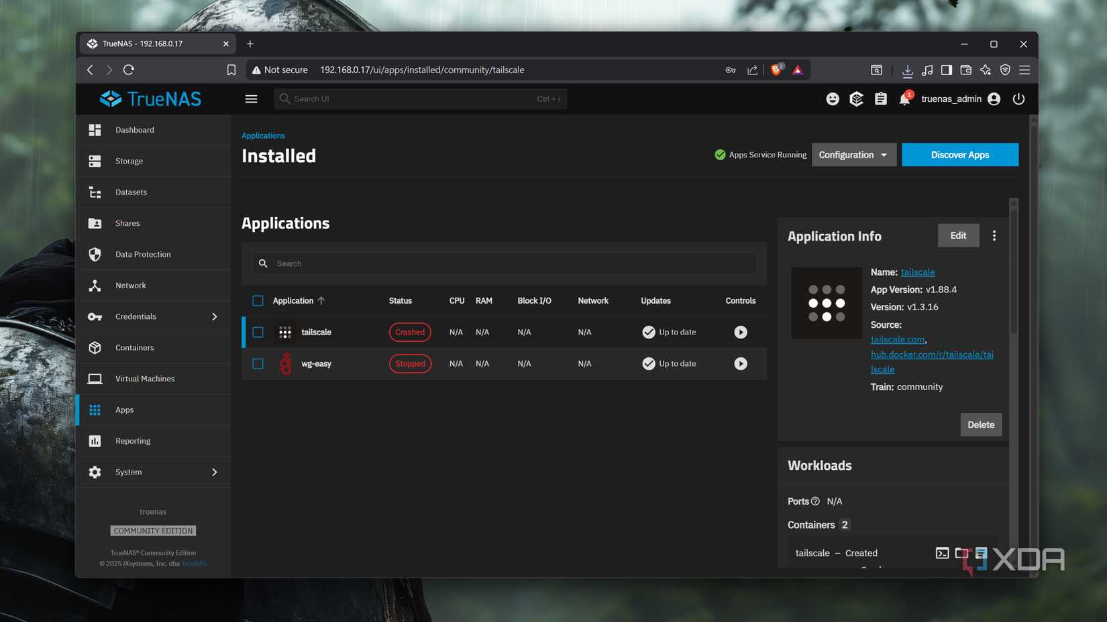The width and height of the screenshot is (1107, 622).
Task: Click the Applications search box
Action: pos(504,263)
